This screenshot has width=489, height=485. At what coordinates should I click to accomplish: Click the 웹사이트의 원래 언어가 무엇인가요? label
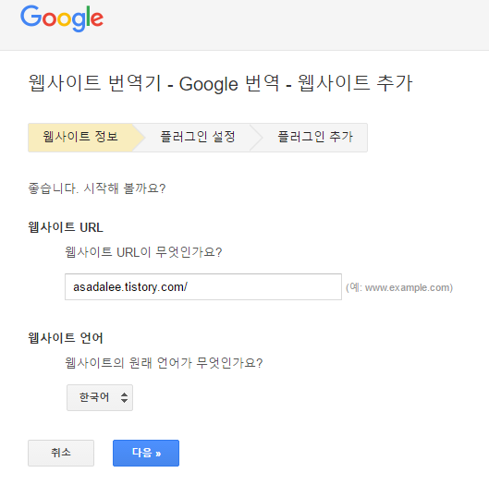click(x=164, y=363)
